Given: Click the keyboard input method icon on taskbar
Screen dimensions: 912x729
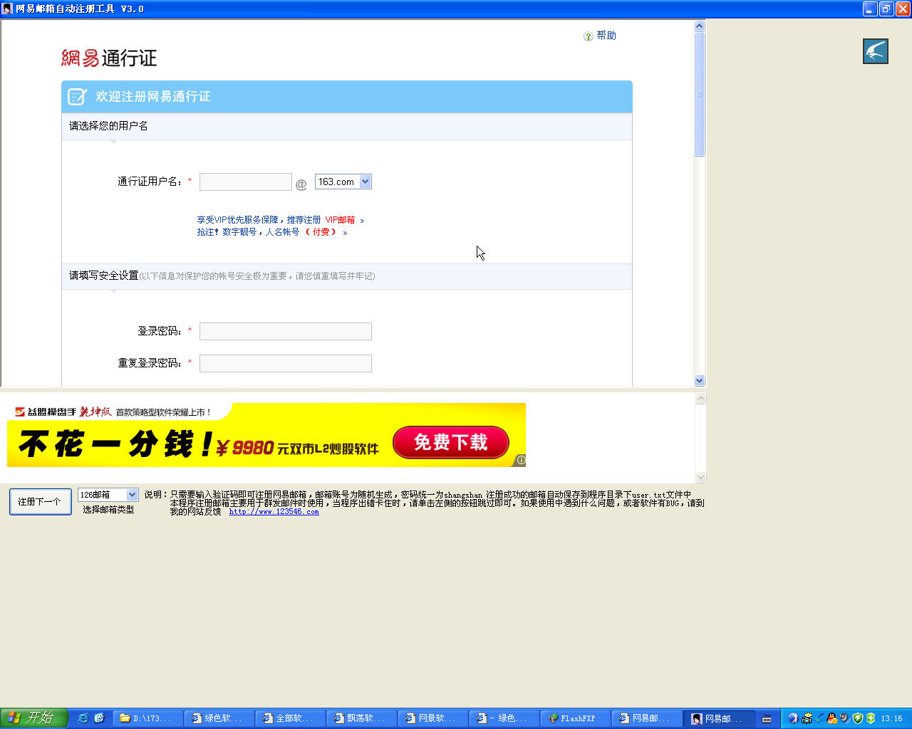Looking at the screenshot, I should (767, 719).
